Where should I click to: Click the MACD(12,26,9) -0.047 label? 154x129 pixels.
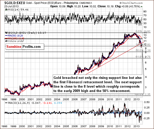coord(24,103)
